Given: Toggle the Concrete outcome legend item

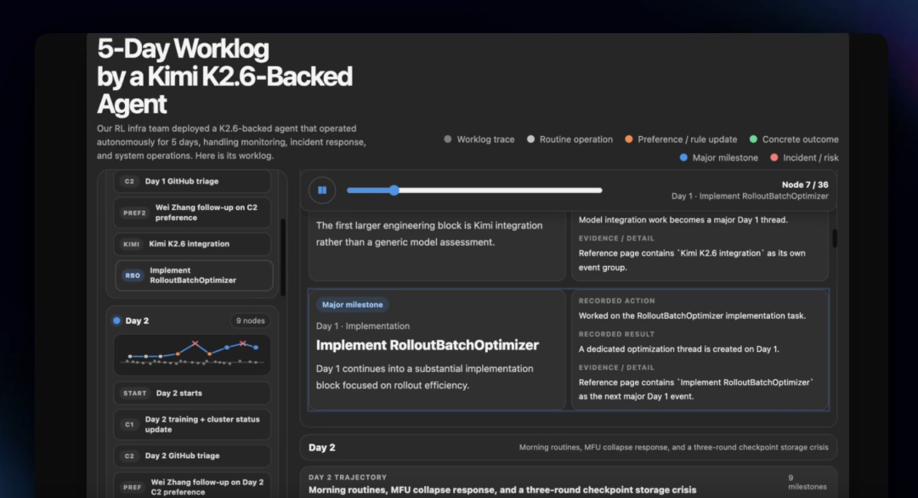Looking at the screenshot, I should (754, 139).
